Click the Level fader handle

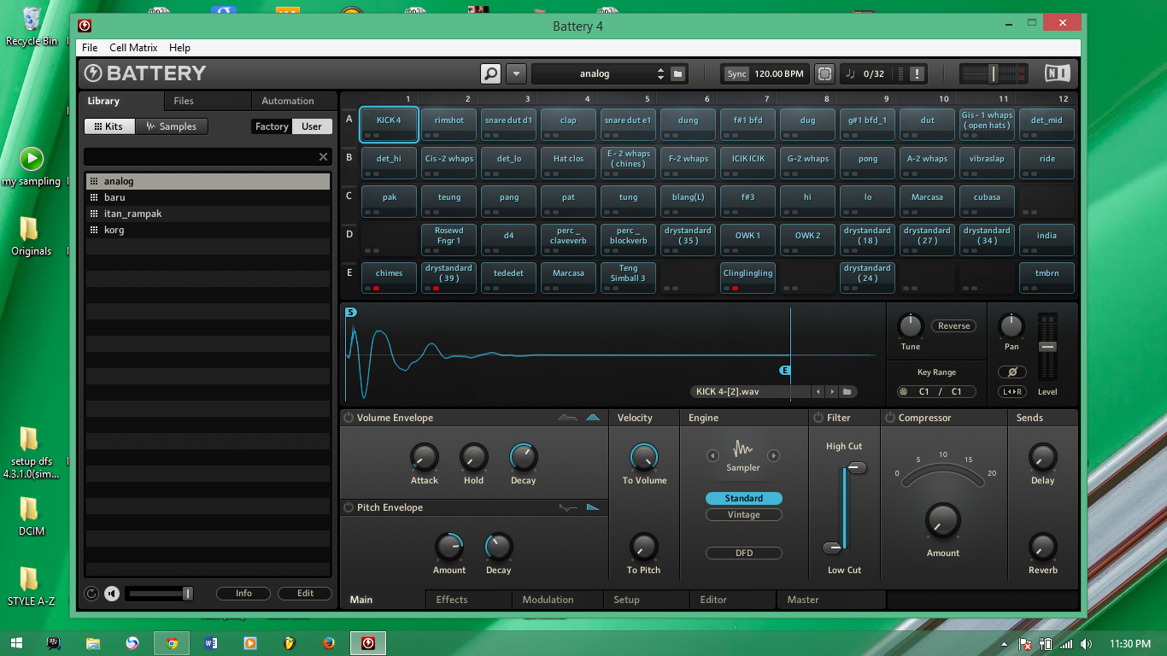pyautogui.click(x=1047, y=347)
